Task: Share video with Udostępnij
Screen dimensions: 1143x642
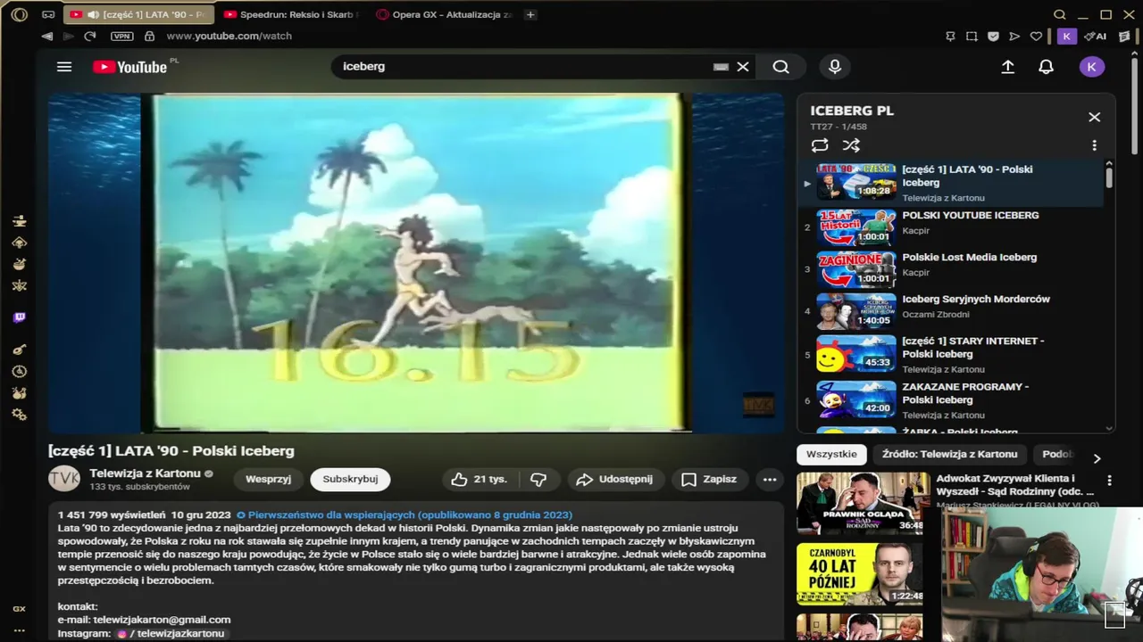Action: click(x=615, y=480)
